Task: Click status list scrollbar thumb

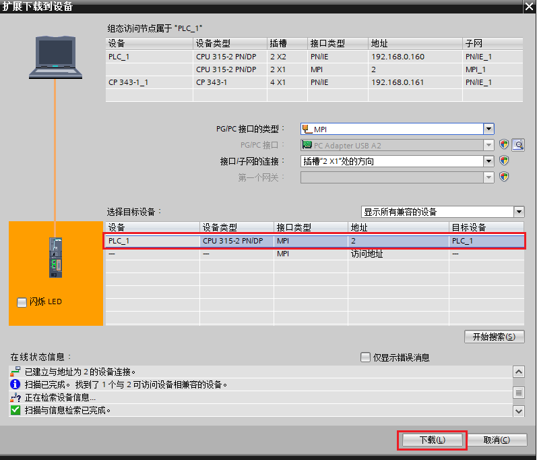Action: (519, 393)
